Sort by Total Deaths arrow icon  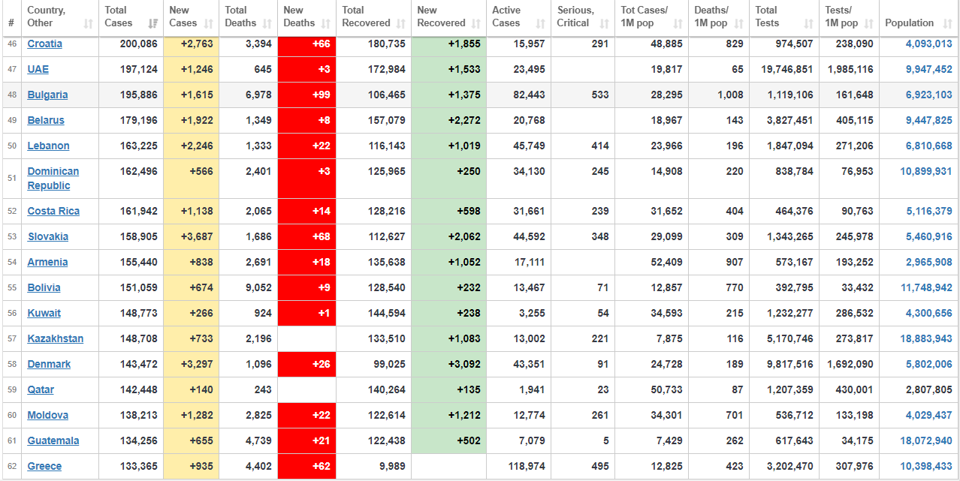(x=267, y=24)
